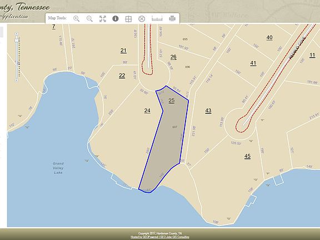The image size is (320, 240).
Task: Clear selection with the circled X tool
Action: [x=142, y=19]
